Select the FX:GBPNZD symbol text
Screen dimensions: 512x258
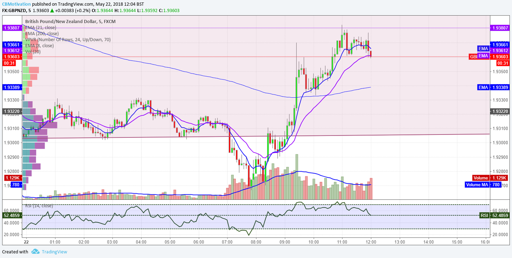click(14, 11)
